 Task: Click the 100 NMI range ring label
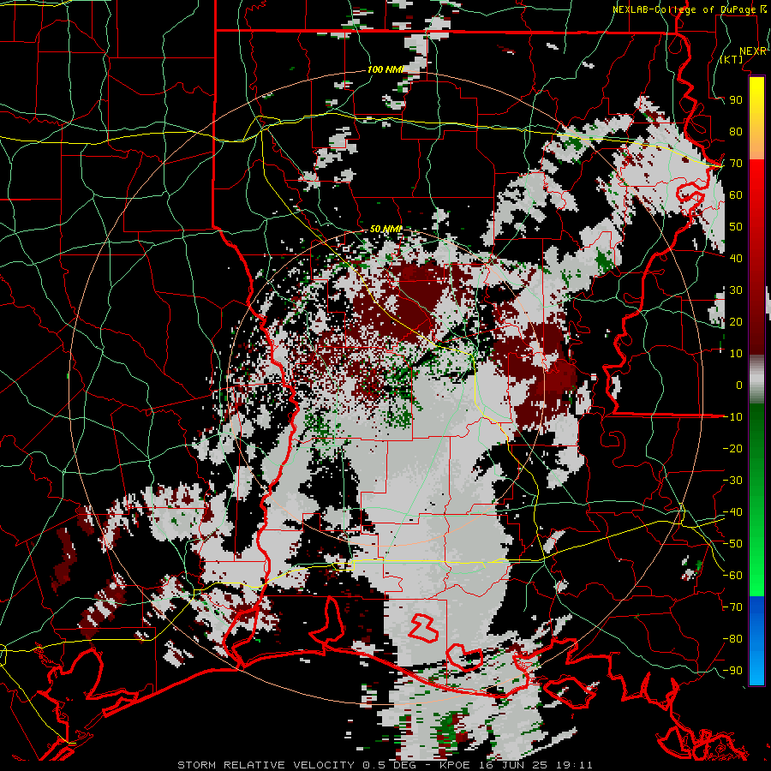[385, 69]
